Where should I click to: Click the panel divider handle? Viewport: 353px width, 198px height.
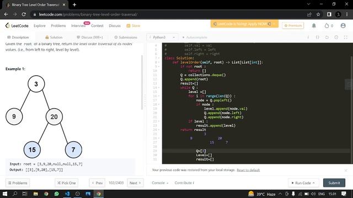click(x=145, y=101)
